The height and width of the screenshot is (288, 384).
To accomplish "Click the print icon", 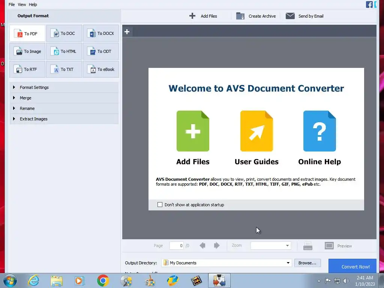I will (307, 246).
